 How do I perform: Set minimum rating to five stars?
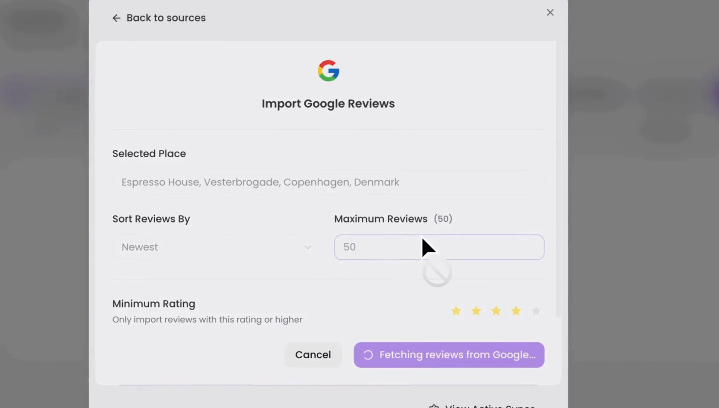click(536, 311)
